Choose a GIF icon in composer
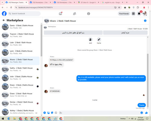Screen dimensions: 151x121 56,113
